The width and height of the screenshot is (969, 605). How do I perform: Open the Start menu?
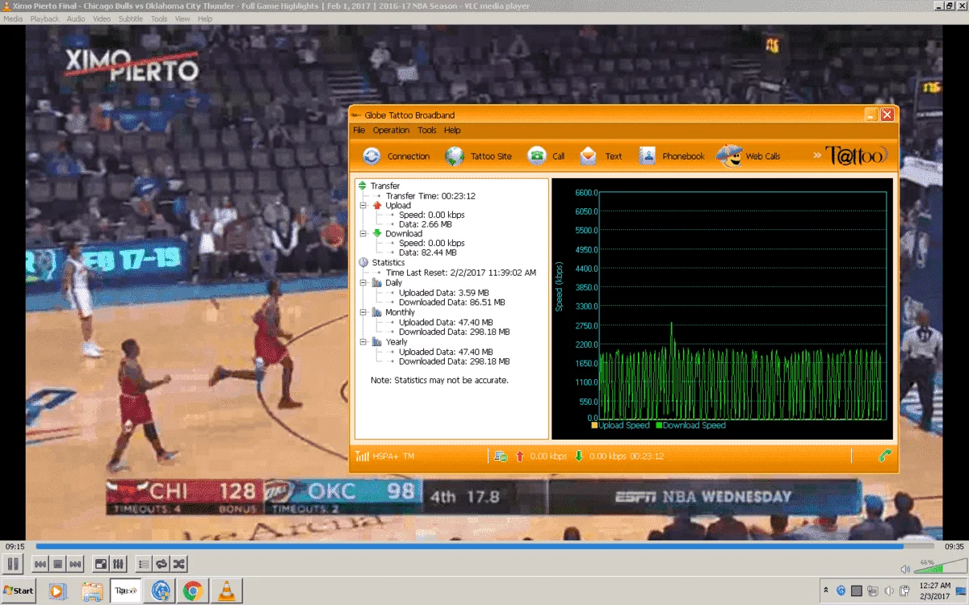18,590
